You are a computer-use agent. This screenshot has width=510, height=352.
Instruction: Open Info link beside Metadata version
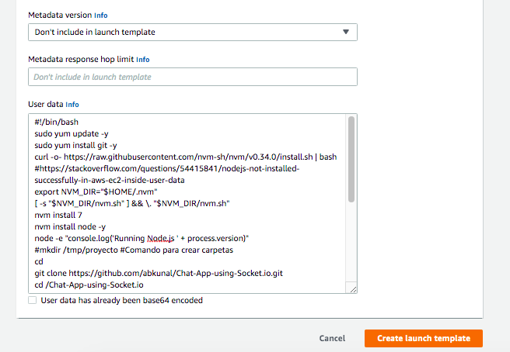102,15
